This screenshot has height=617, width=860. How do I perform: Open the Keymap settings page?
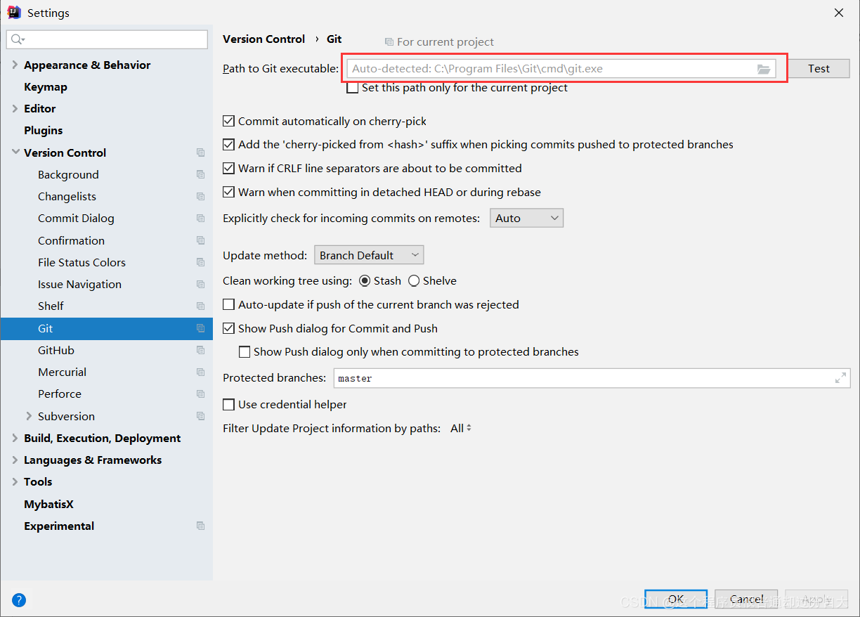[46, 86]
